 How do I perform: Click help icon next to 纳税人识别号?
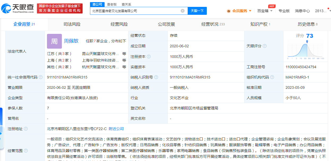[x=156, y=77]
